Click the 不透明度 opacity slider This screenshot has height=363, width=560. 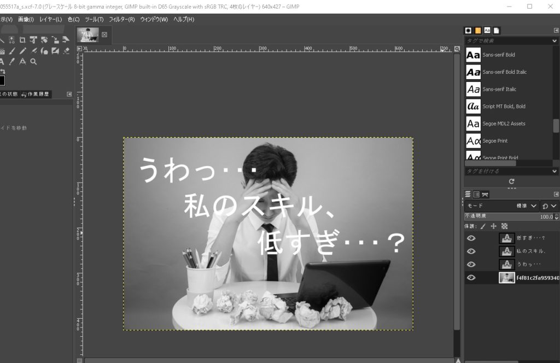point(500,216)
